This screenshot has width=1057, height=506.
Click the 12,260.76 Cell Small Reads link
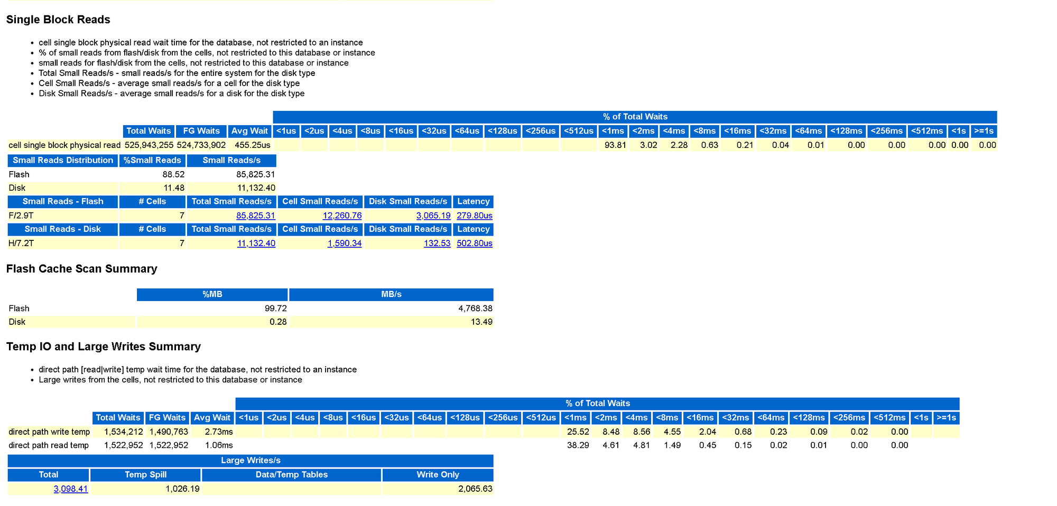pyautogui.click(x=342, y=215)
